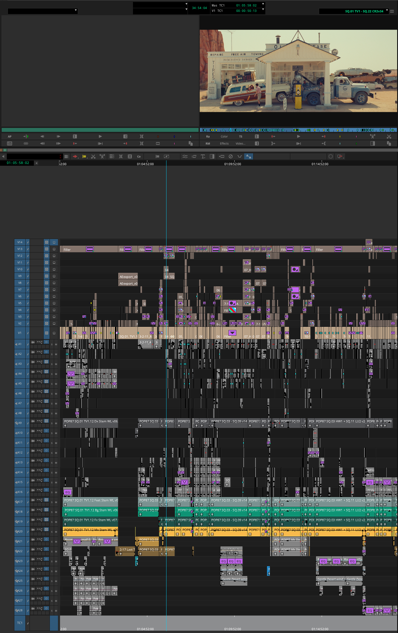The image size is (398, 633).
Task: Toggle V13 track power button
Action: [x=46, y=249]
